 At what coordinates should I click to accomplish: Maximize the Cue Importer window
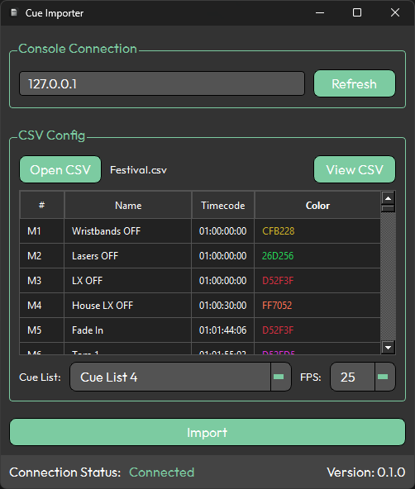pyautogui.click(x=357, y=12)
